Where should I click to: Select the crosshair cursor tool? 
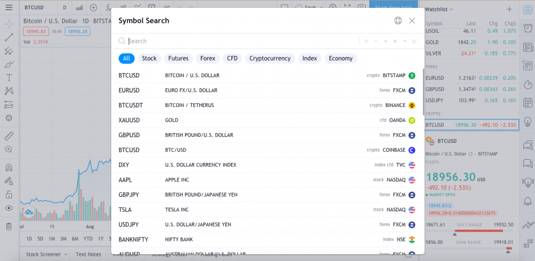click(9, 23)
